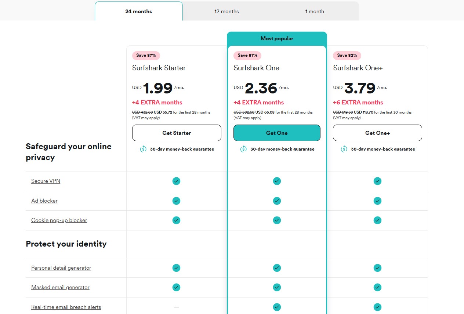The width and height of the screenshot is (464, 314).
Task: Click the Masked email generator checkmark for Surfshark One
Action: click(277, 287)
